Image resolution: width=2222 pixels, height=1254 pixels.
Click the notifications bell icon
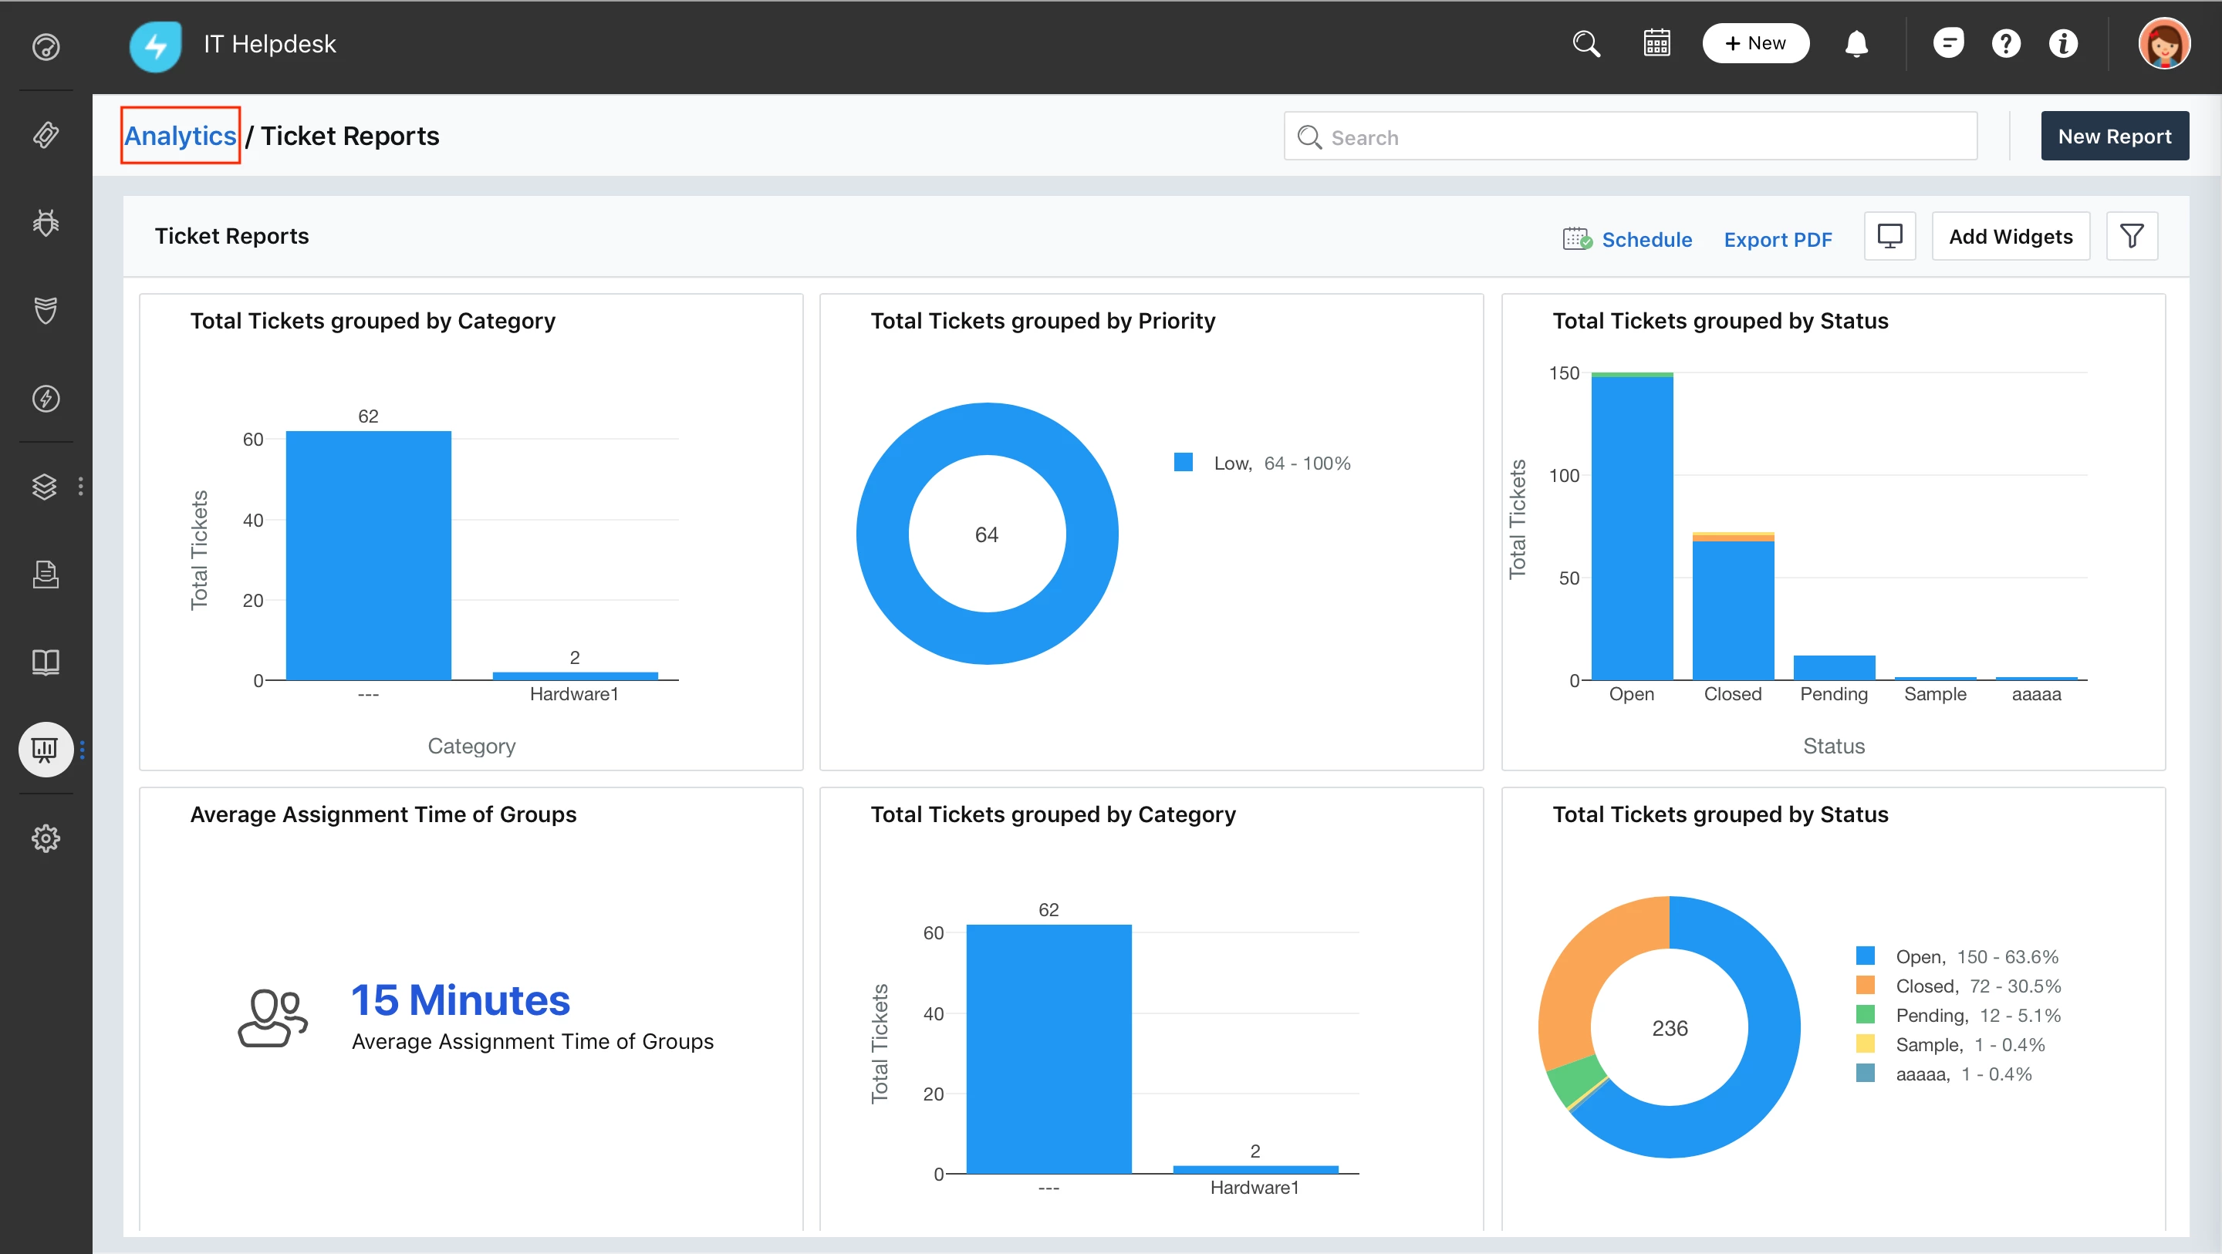(1856, 43)
